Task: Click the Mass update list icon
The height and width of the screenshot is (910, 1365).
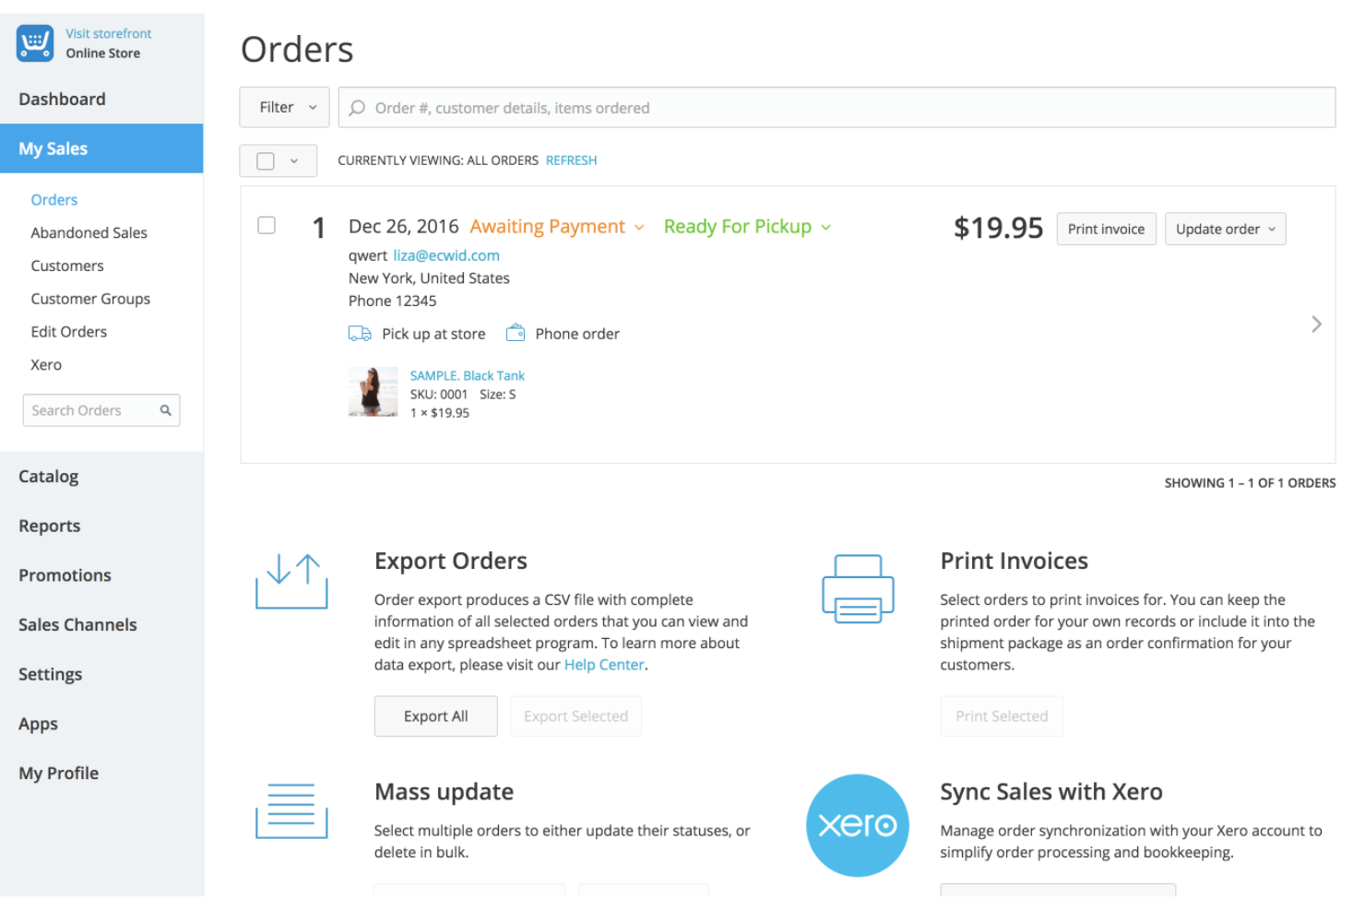Action: pyautogui.click(x=291, y=812)
